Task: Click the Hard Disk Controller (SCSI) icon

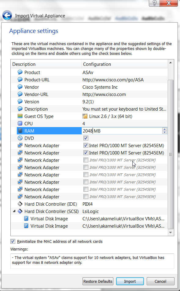Action: (20, 211)
